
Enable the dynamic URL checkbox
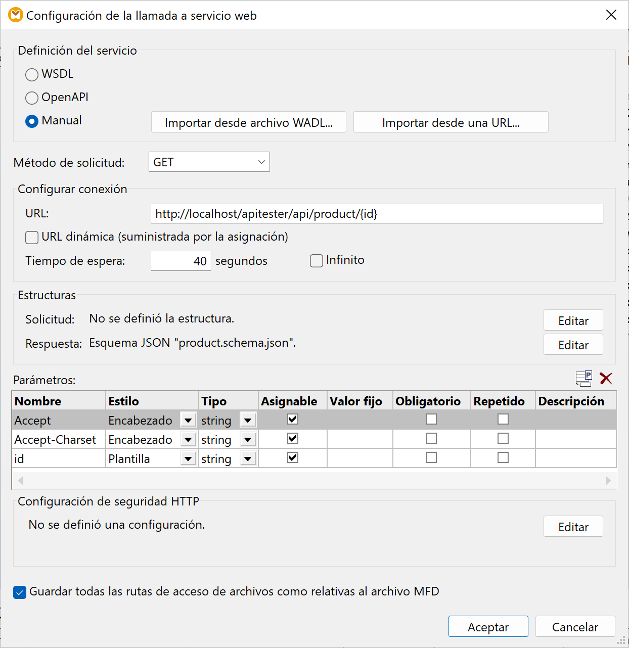coord(32,238)
